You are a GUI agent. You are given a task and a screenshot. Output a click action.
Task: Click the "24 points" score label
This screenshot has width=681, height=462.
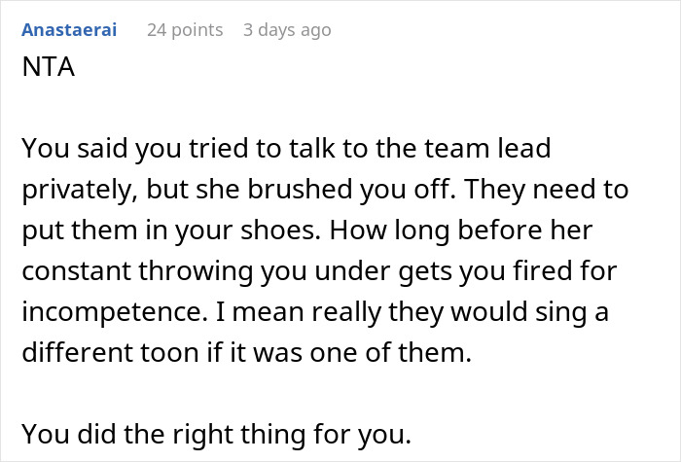(x=185, y=30)
